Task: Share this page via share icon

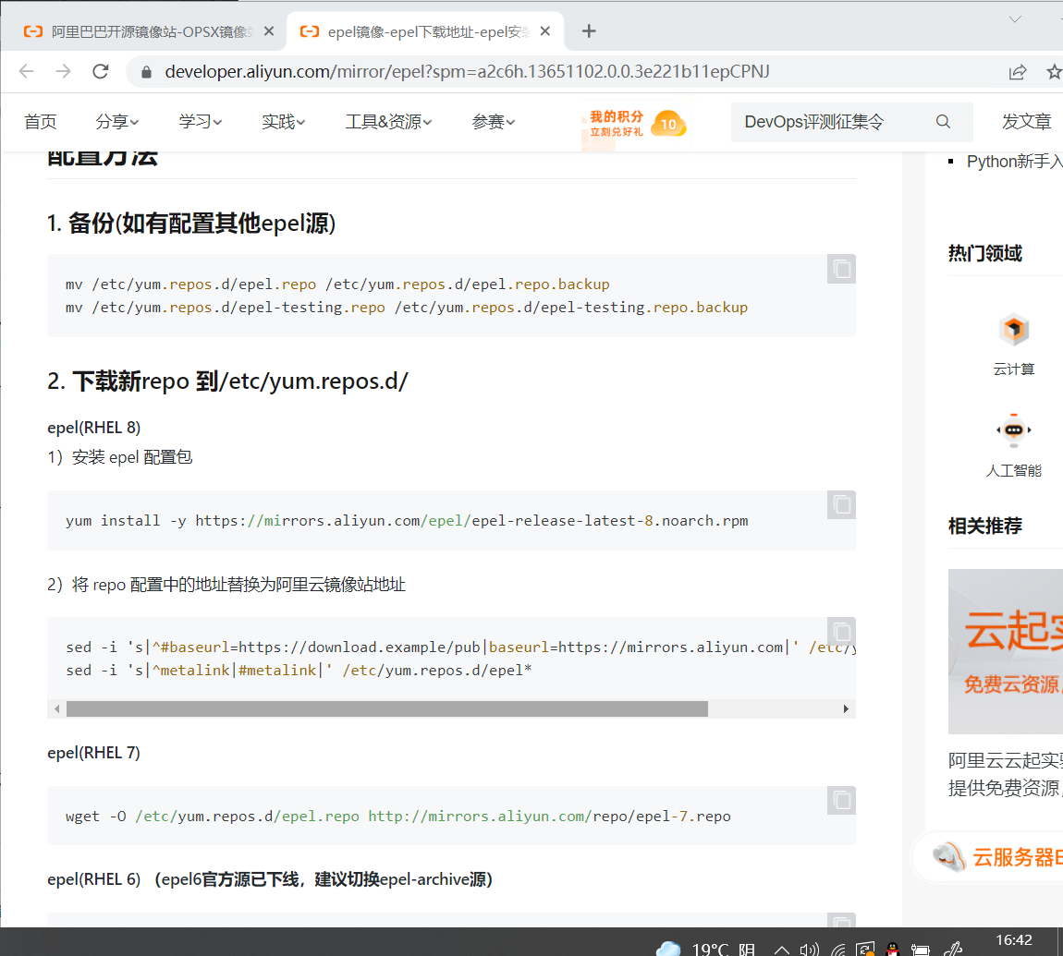Action: (1018, 72)
